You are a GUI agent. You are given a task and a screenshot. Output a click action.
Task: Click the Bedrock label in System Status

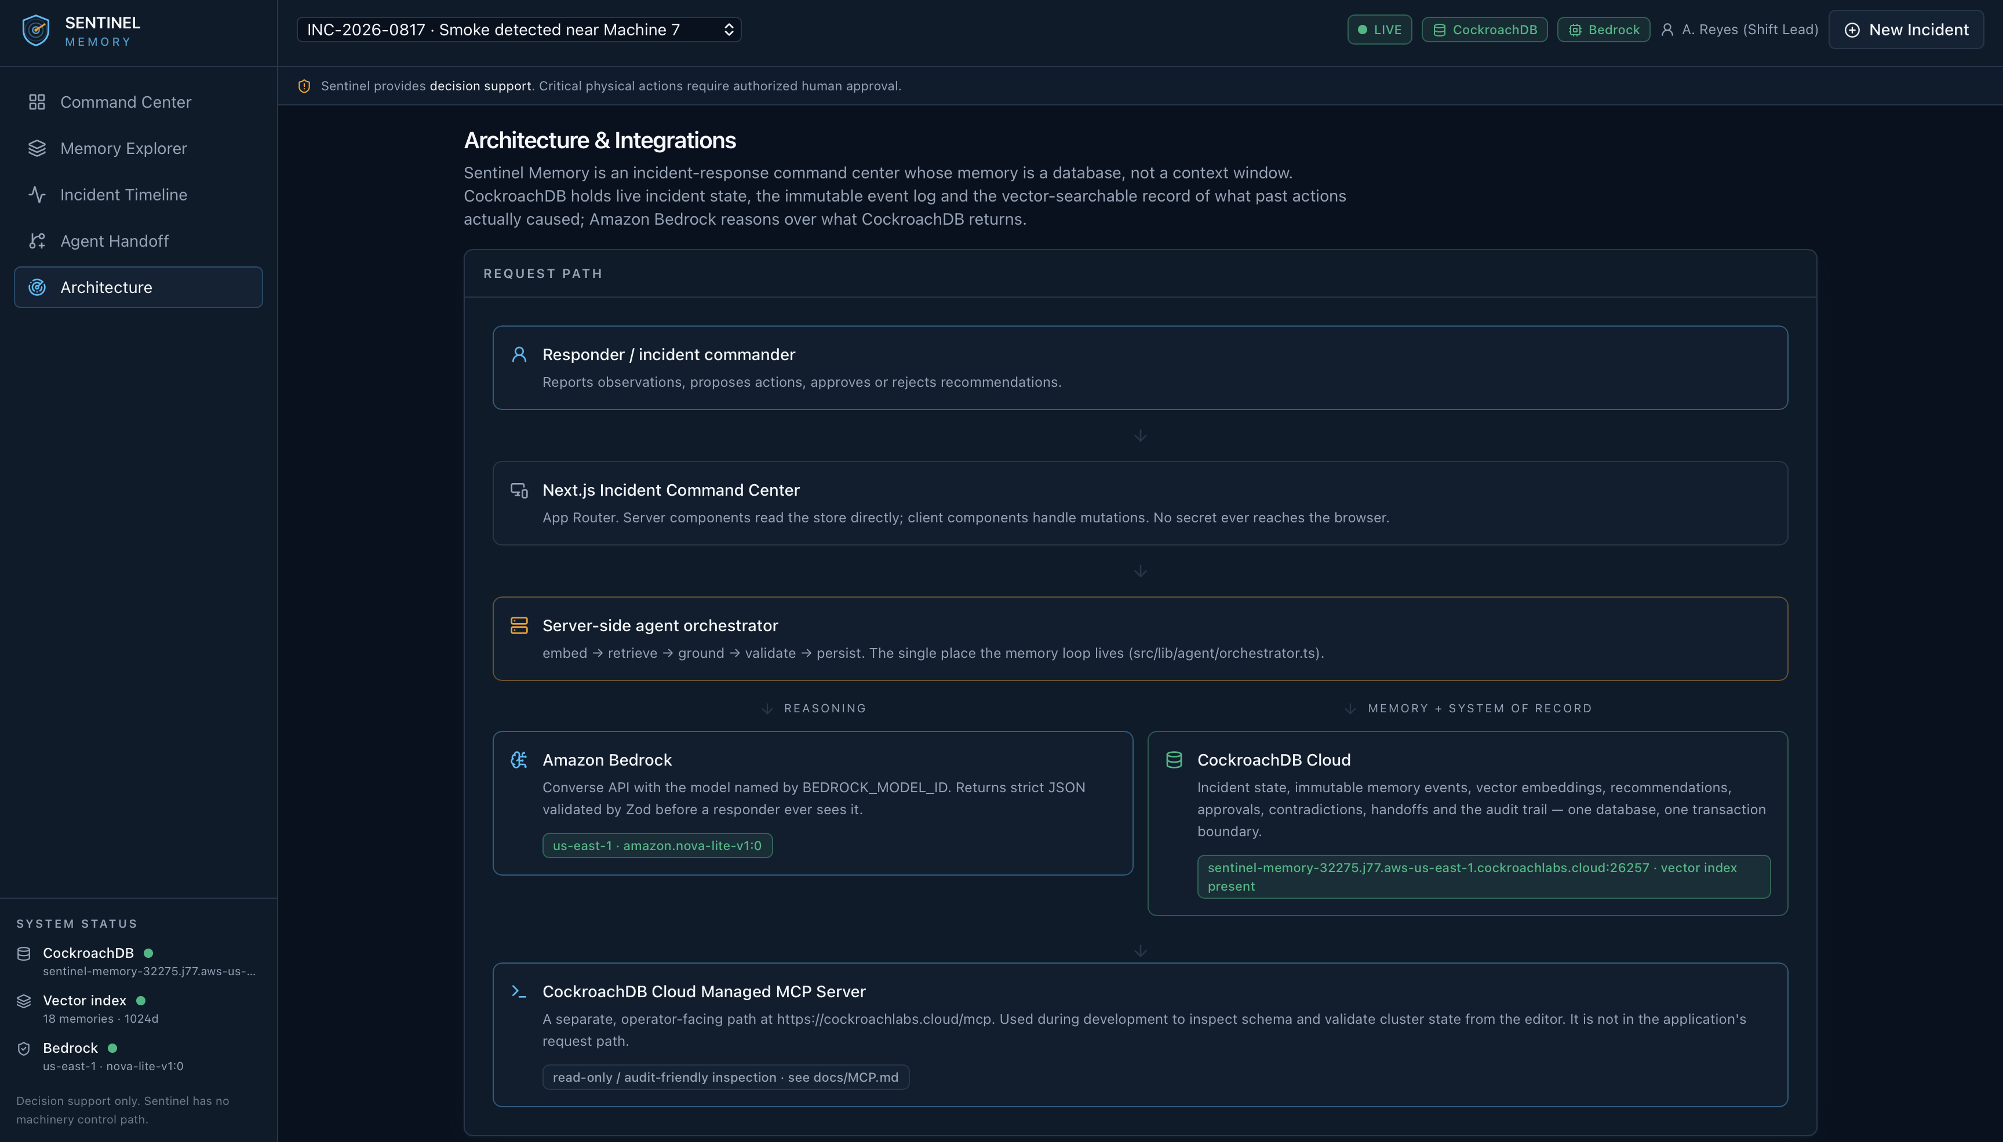click(71, 1048)
